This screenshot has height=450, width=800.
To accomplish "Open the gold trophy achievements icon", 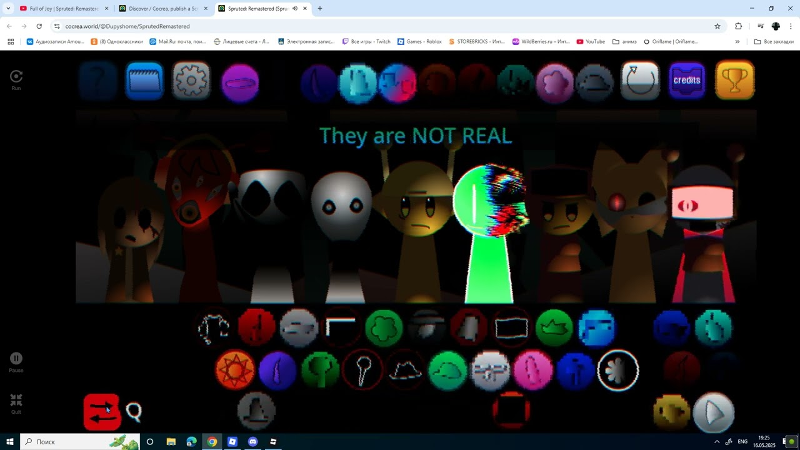I will pyautogui.click(x=735, y=80).
